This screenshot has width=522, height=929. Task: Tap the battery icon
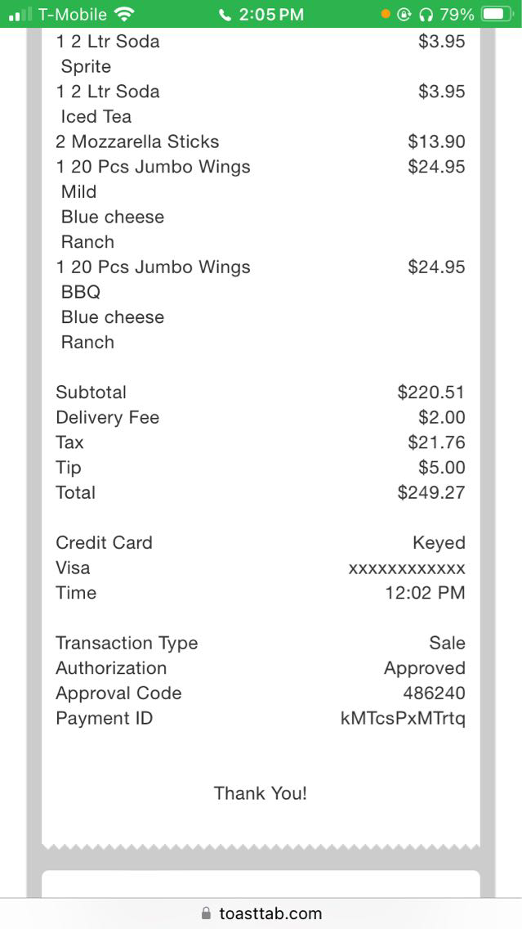(x=497, y=15)
